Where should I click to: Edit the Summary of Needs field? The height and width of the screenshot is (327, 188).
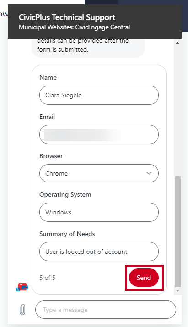99,252
